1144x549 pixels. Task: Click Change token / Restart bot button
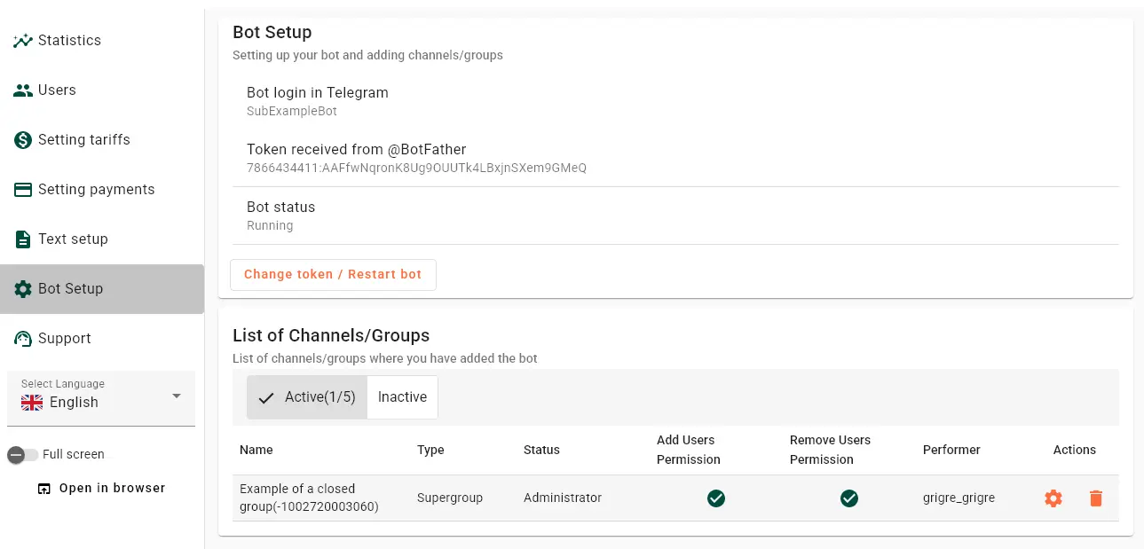click(333, 275)
